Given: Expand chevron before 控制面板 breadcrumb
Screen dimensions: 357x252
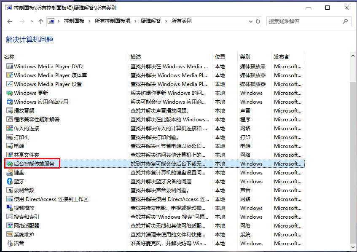Looking at the screenshot, I should click(x=59, y=21).
